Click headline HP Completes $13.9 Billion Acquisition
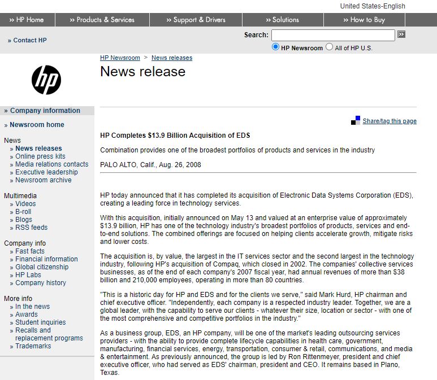Image resolution: width=437 pixels, height=380 pixels. [175, 136]
